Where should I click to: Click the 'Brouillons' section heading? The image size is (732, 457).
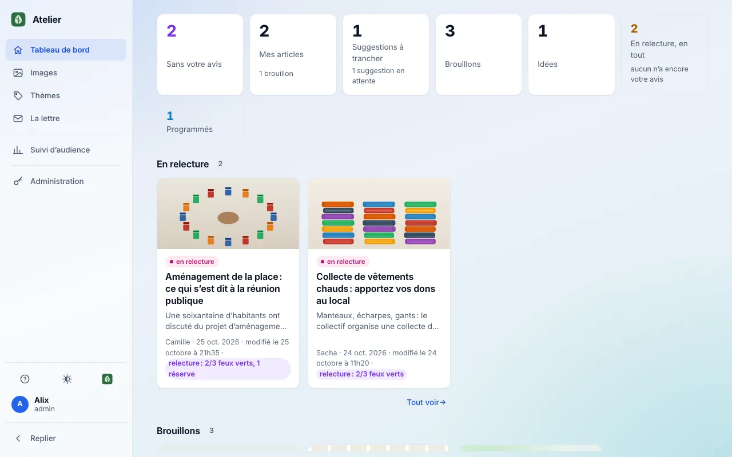(178, 431)
